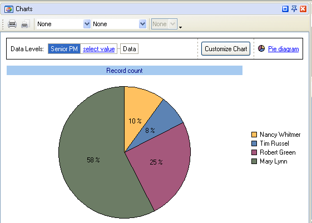The image size is (312, 223).
Task: Maximize the Charts panel window icon
Action: click(285, 9)
